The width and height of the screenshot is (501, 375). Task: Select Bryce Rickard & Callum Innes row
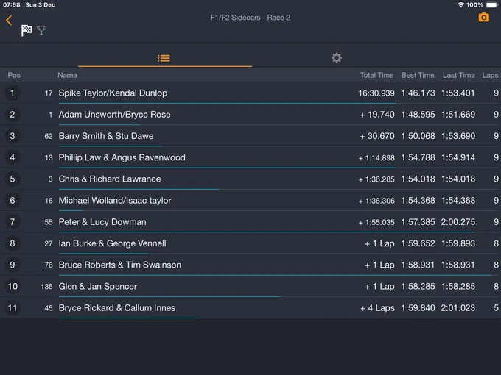(x=251, y=307)
